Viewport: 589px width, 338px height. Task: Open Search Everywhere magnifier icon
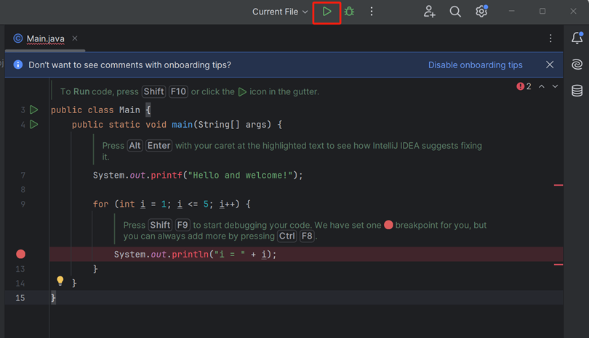455,12
